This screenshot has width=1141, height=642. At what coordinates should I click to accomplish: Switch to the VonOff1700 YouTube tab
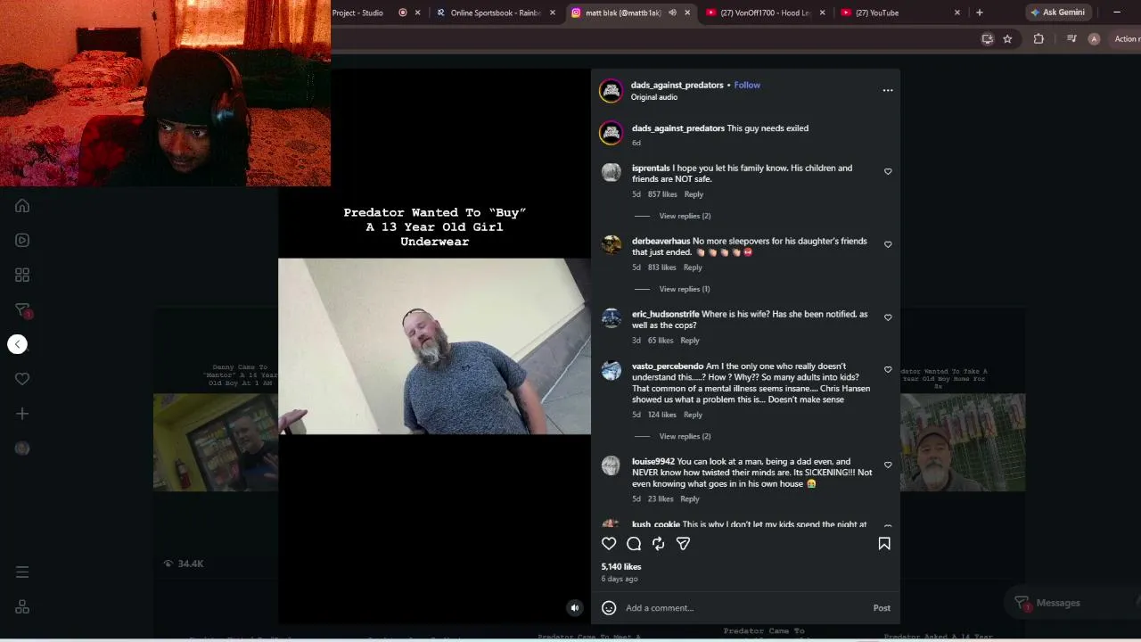[766, 12]
